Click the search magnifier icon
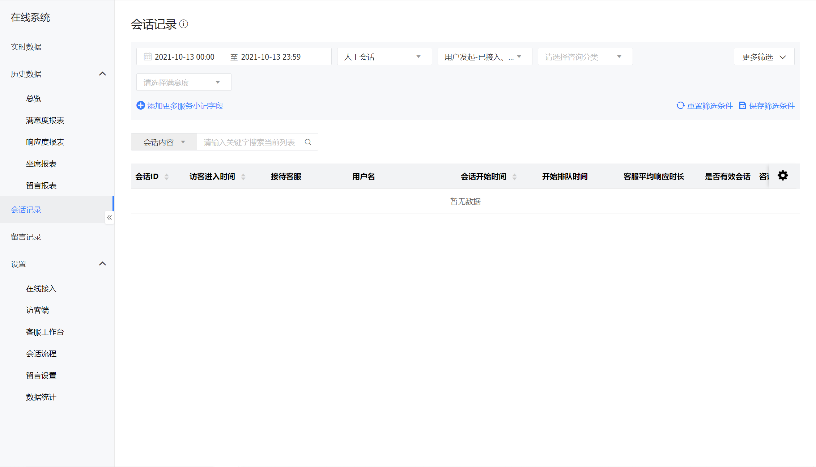Screen dimensions: 816x467 [x=308, y=142]
